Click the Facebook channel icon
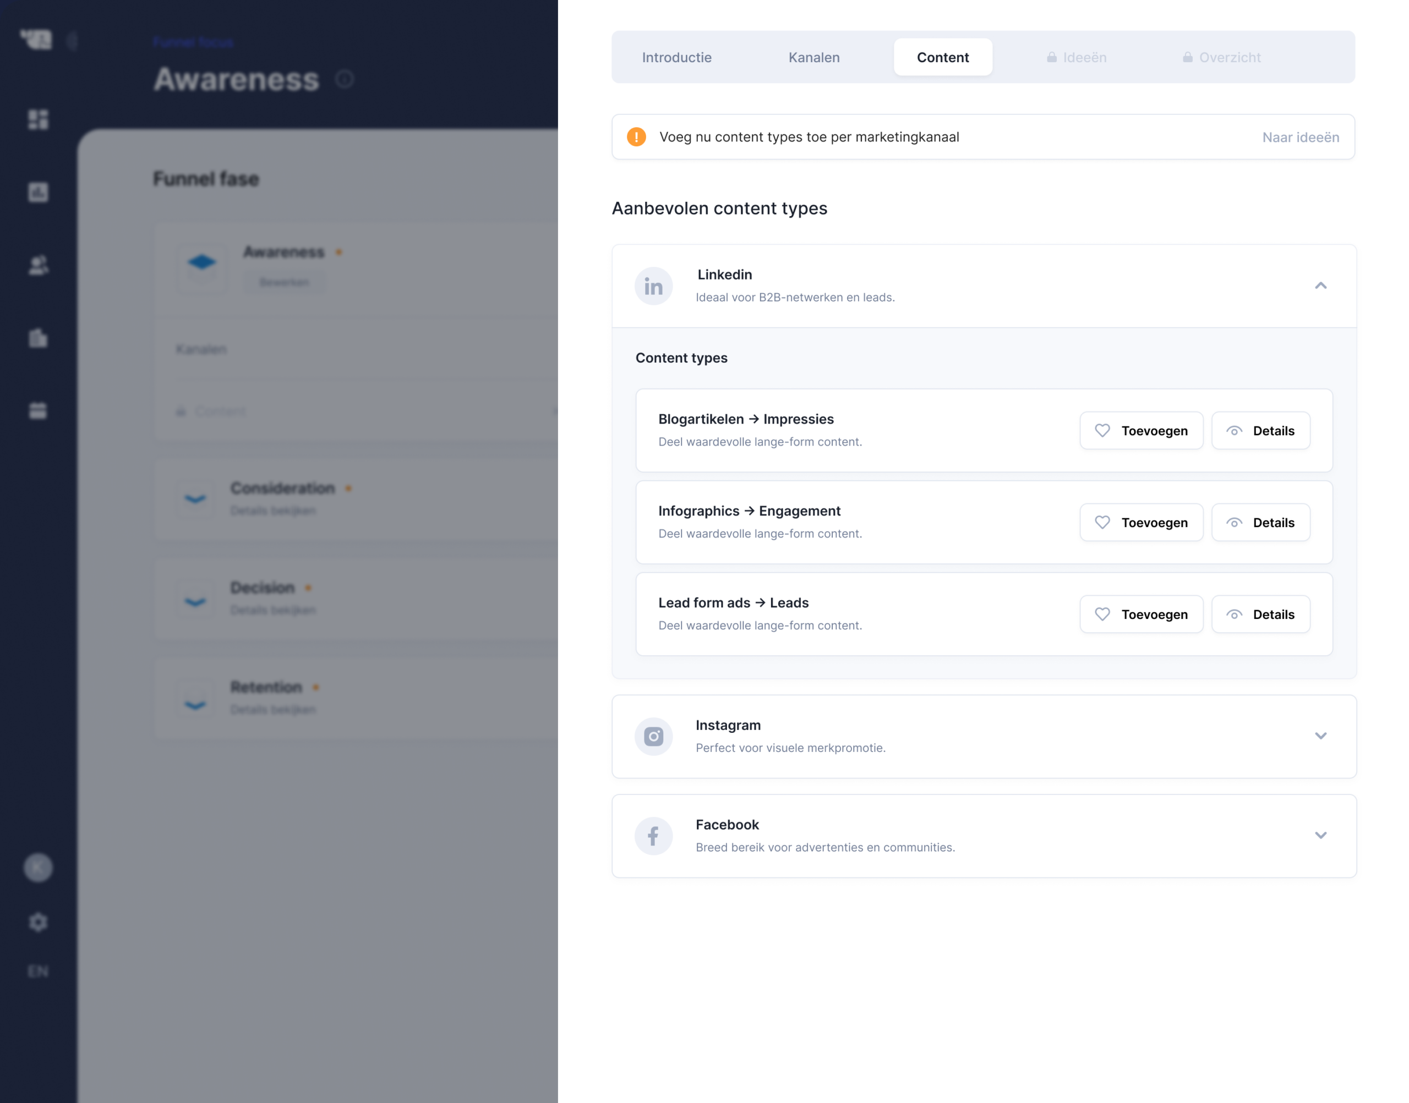This screenshot has width=1409, height=1103. pyautogui.click(x=653, y=836)
